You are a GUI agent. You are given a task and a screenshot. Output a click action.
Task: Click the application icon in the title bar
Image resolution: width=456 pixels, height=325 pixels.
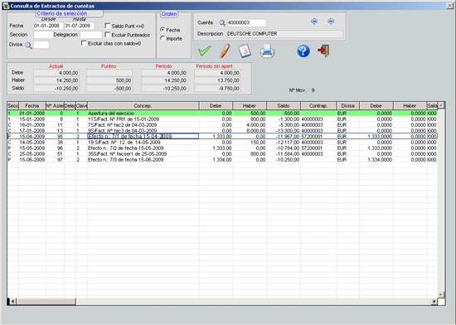pos(6,6)
